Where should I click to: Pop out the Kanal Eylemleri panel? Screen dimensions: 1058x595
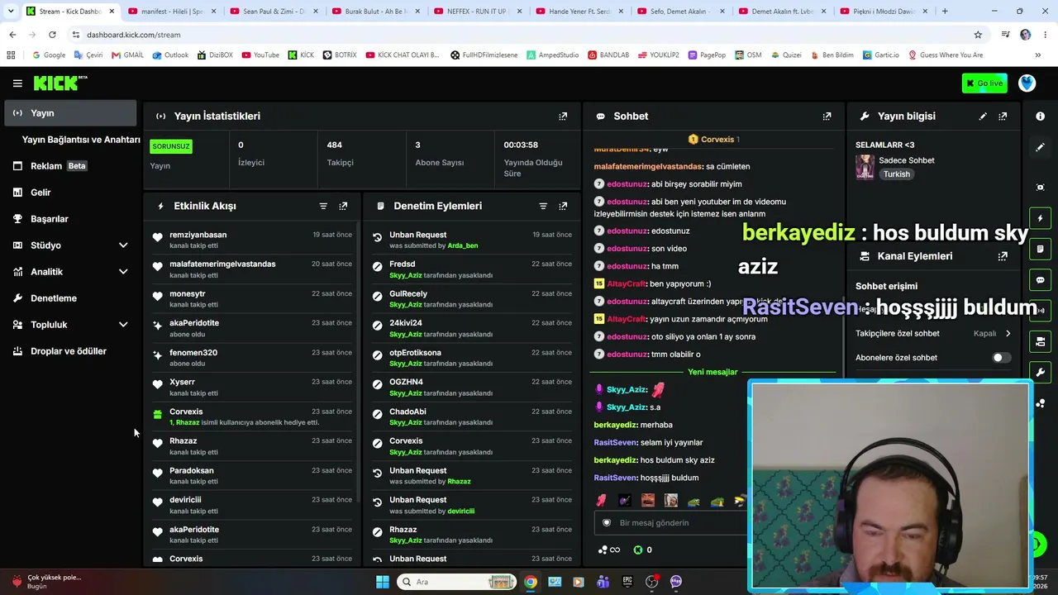(x=1003, y=256)
